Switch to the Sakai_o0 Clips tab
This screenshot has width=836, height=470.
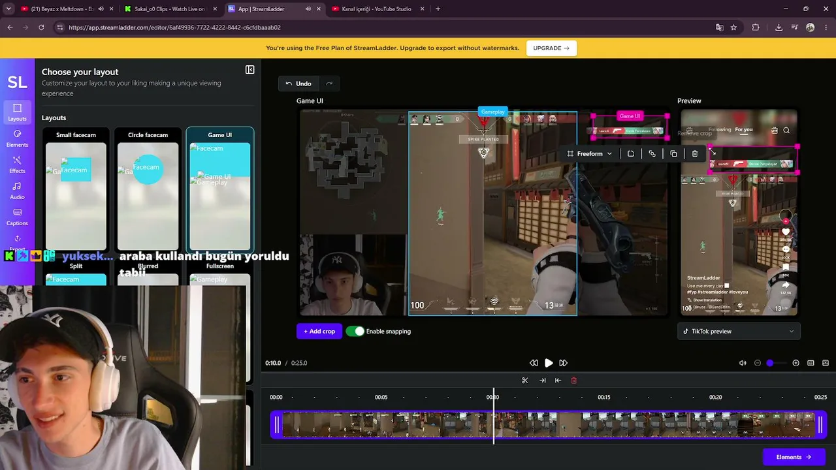coord(170,9)
